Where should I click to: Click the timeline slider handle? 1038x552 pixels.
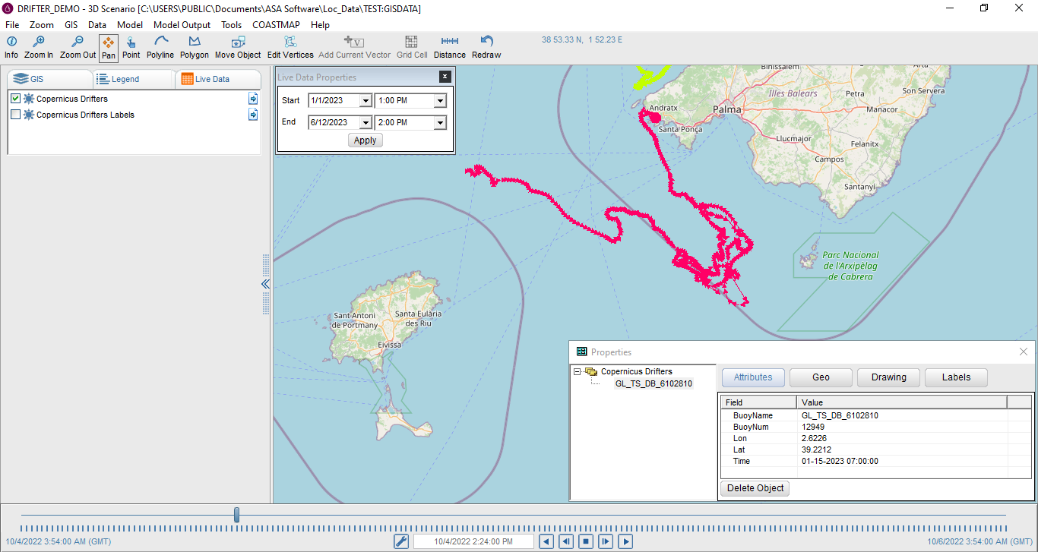coord(237,515)
